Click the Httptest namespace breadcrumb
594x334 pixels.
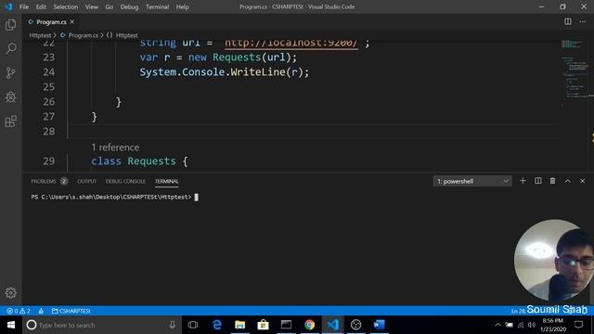pos(126,35)
